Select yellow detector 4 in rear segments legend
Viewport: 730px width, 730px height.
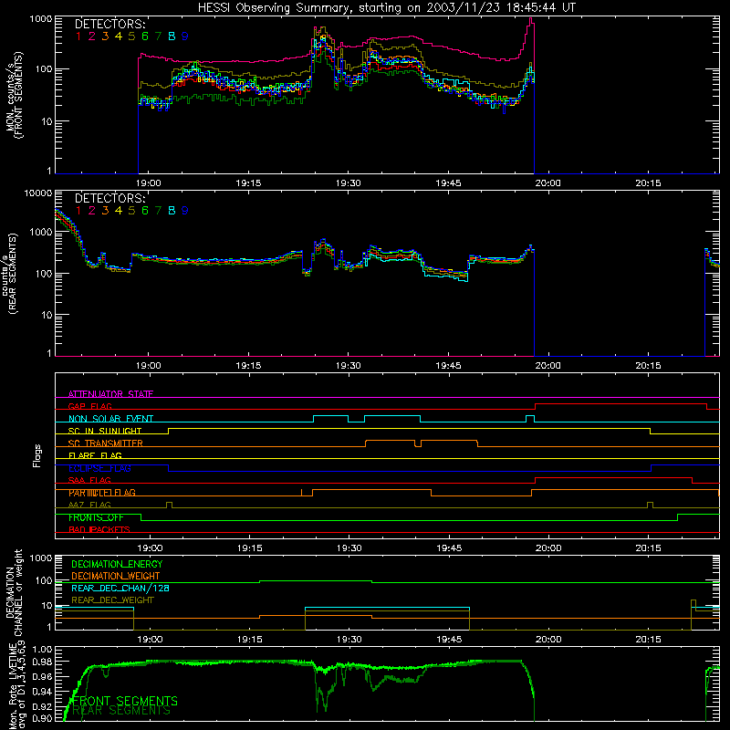(x=119, y=211)
